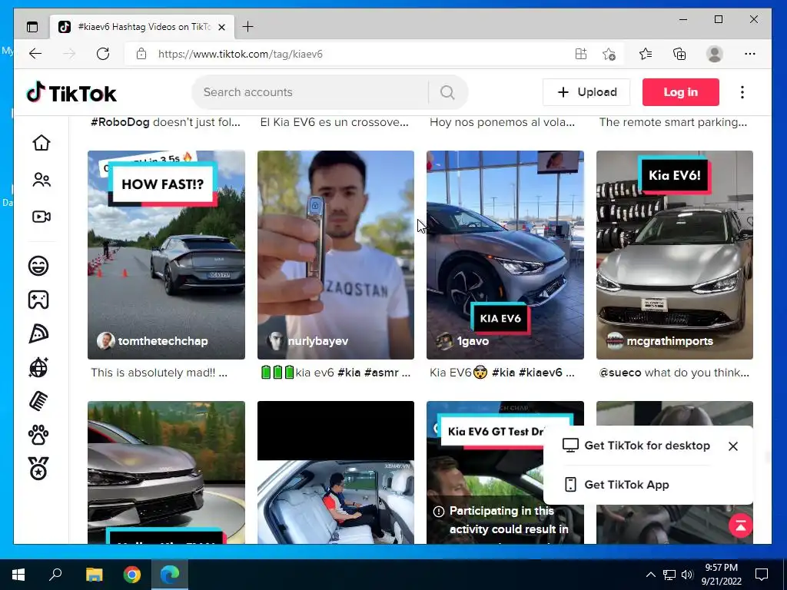Open Edge Favorites list icon
Viewport: 787px width, 590px height.
point(646,54)
